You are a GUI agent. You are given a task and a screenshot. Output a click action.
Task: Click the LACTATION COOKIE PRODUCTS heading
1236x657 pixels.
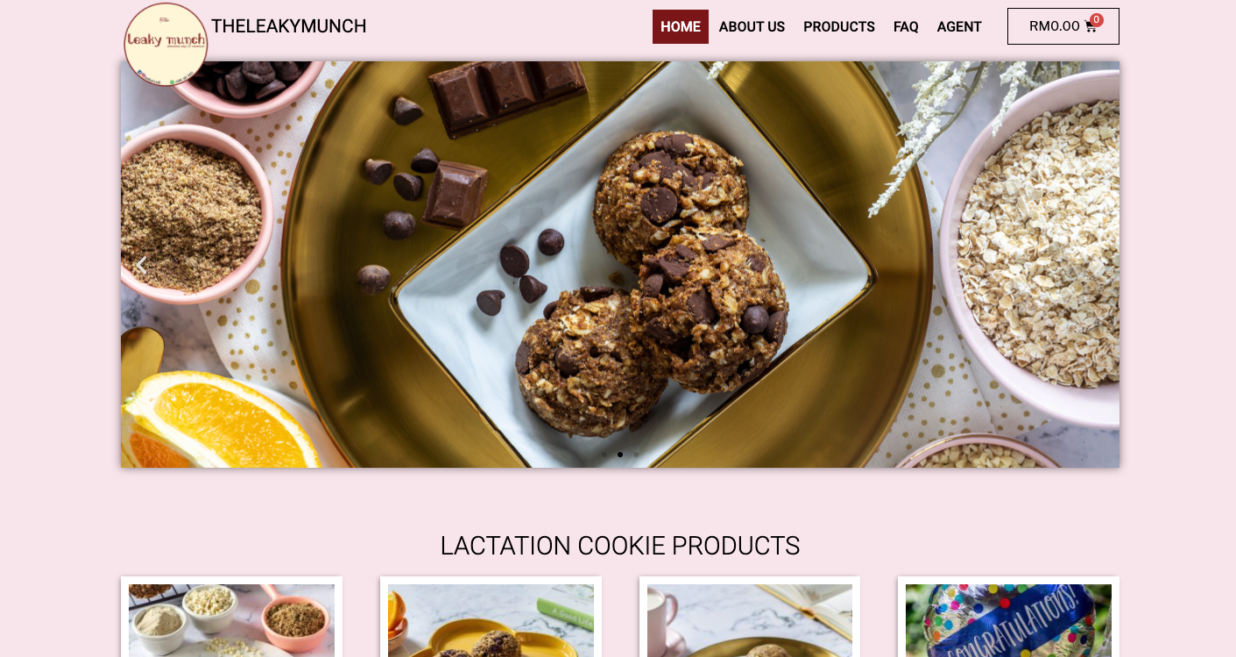620,546
